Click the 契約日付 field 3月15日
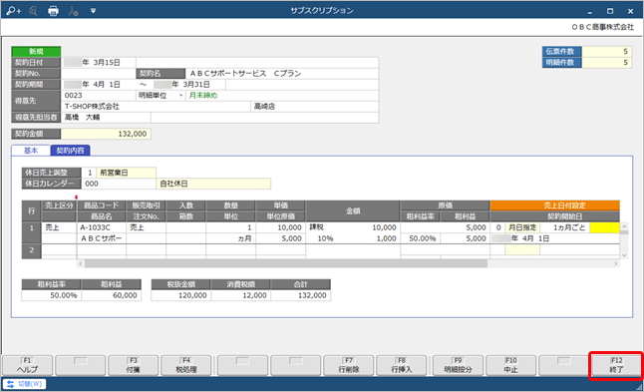Image resolution: width=644 pixels, height=392 pixels. point(98,63)
